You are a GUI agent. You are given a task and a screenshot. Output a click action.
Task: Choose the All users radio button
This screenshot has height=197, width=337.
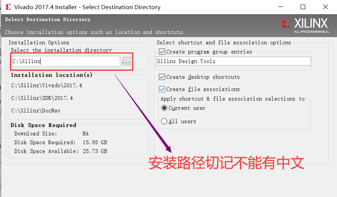(x=164, y=121)
